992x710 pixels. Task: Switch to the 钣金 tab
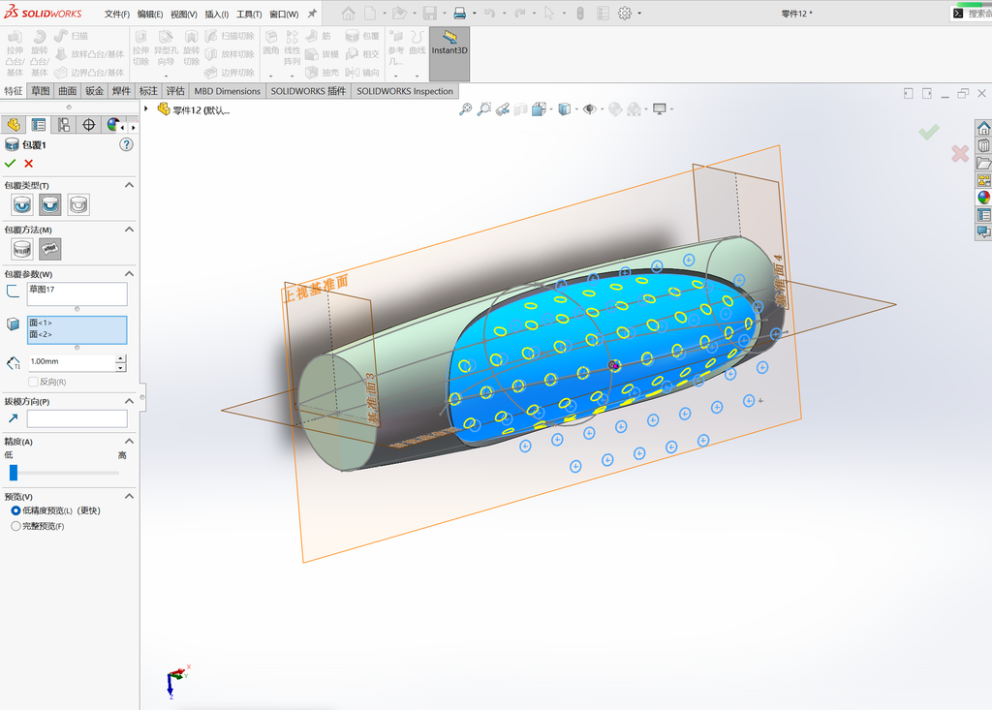(x=94, y=91)
